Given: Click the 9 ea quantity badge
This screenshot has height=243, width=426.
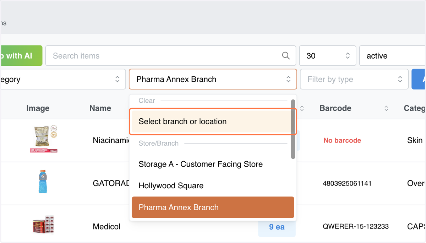Looking at the screenshot, I should point(277,227).
